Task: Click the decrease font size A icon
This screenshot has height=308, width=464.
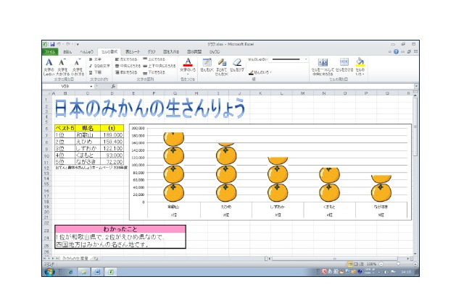Action: [x=78, y=63]
